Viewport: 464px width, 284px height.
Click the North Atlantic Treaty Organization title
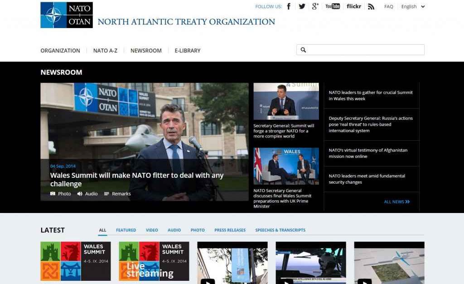coord(186,22)
